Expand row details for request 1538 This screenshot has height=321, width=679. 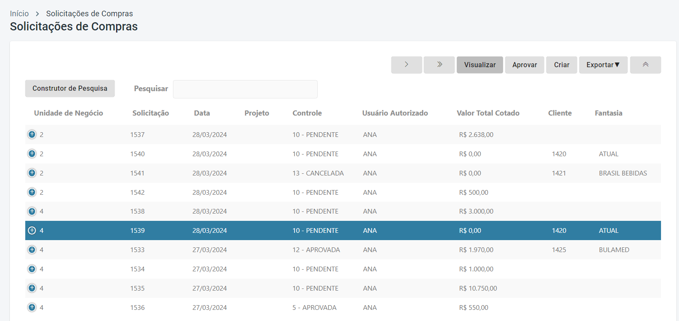coord(32,211)
